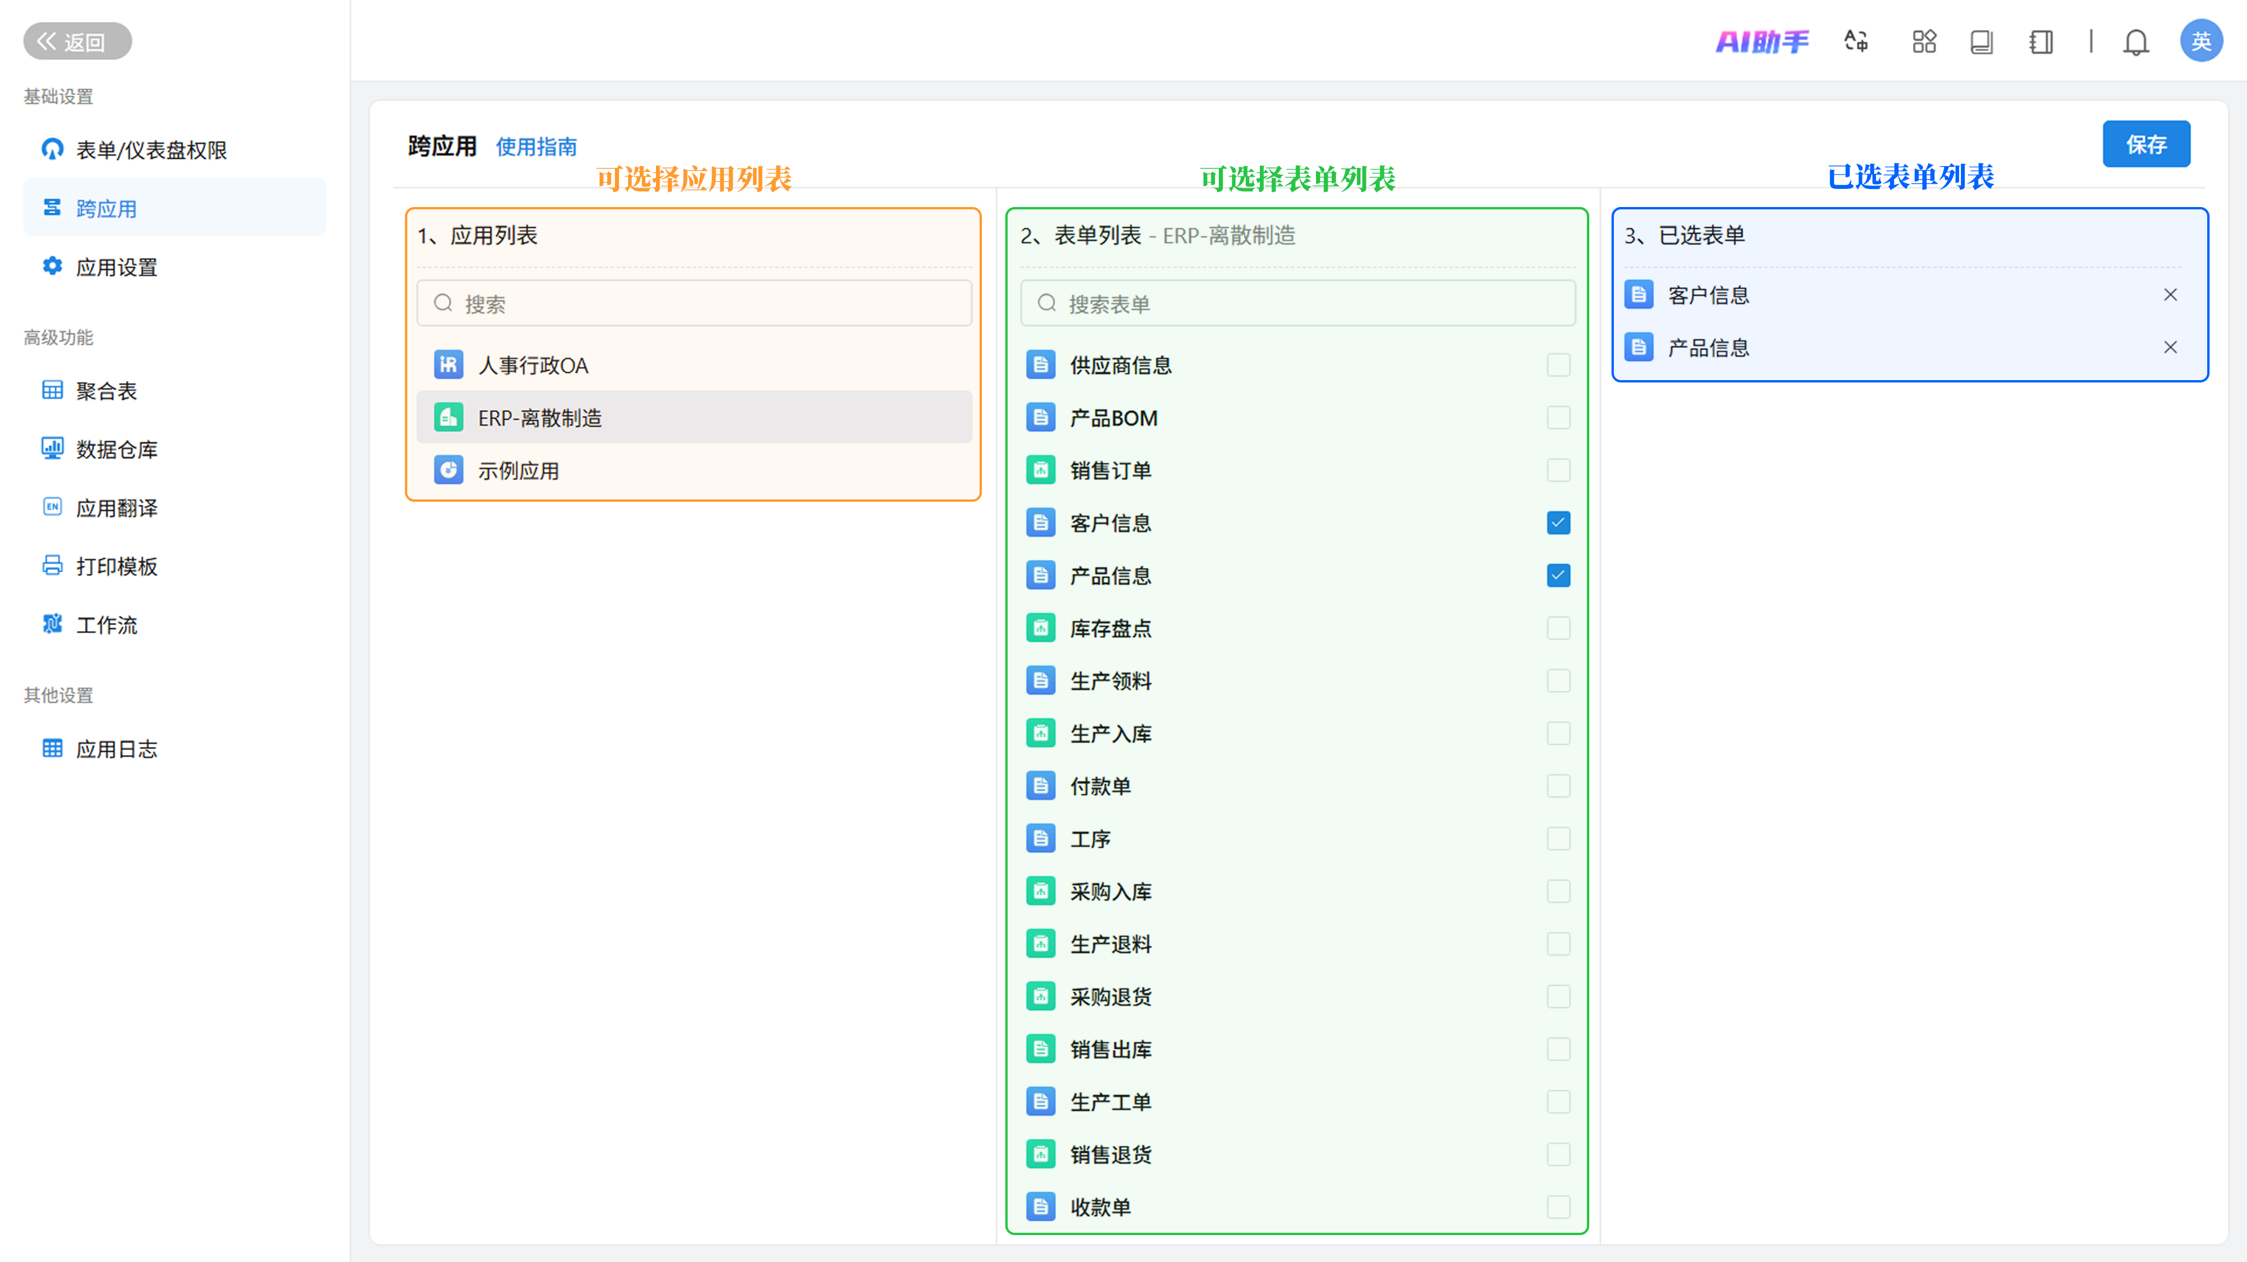The height and width of the screenshot is (1262, 2247).
Task: Click the 保存 button
Action: [2145, 144]
